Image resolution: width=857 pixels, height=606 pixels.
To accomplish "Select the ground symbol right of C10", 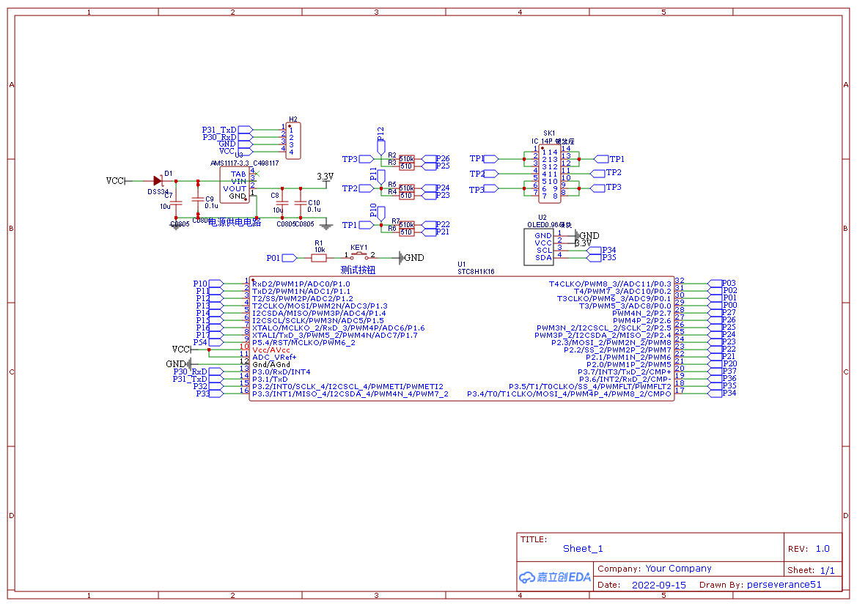I will [x=326, y=224].
